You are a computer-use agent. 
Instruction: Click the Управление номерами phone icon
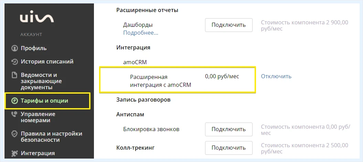[x=14, y=114]
